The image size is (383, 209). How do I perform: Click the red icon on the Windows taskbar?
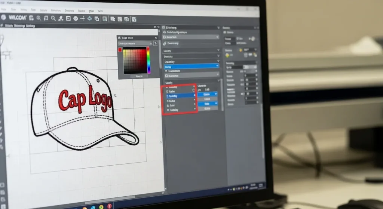tap(110, 206)
